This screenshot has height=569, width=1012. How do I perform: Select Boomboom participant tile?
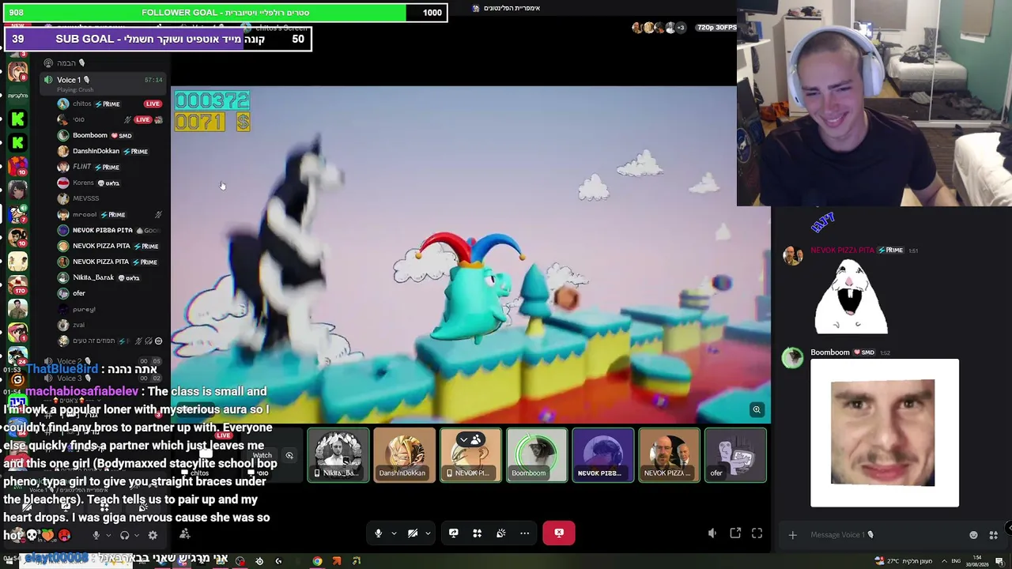(537, 455)
